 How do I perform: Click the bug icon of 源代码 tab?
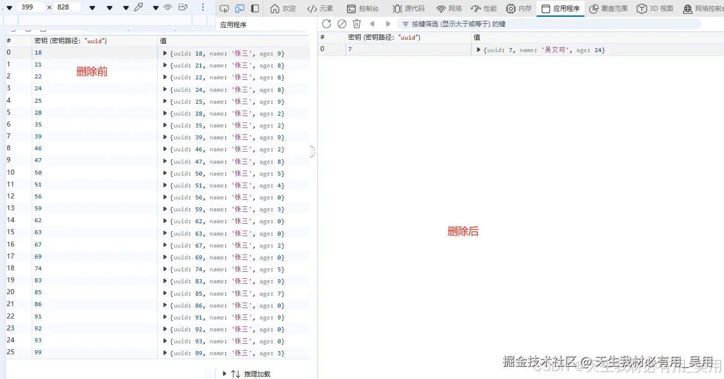[397, 8]
